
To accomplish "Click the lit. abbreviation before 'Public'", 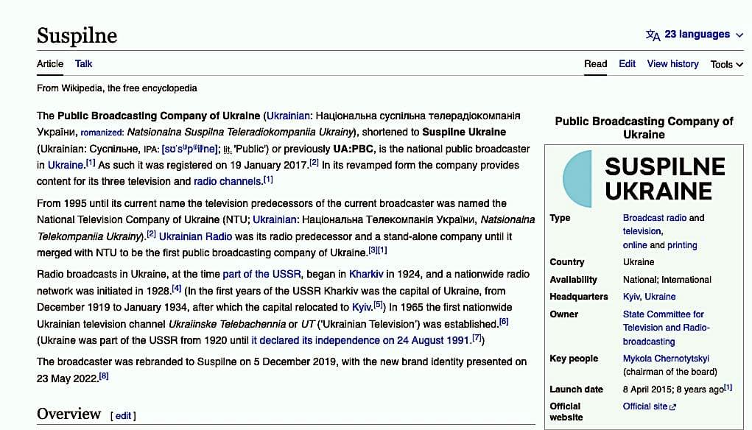I will click(x=228, y=149).
